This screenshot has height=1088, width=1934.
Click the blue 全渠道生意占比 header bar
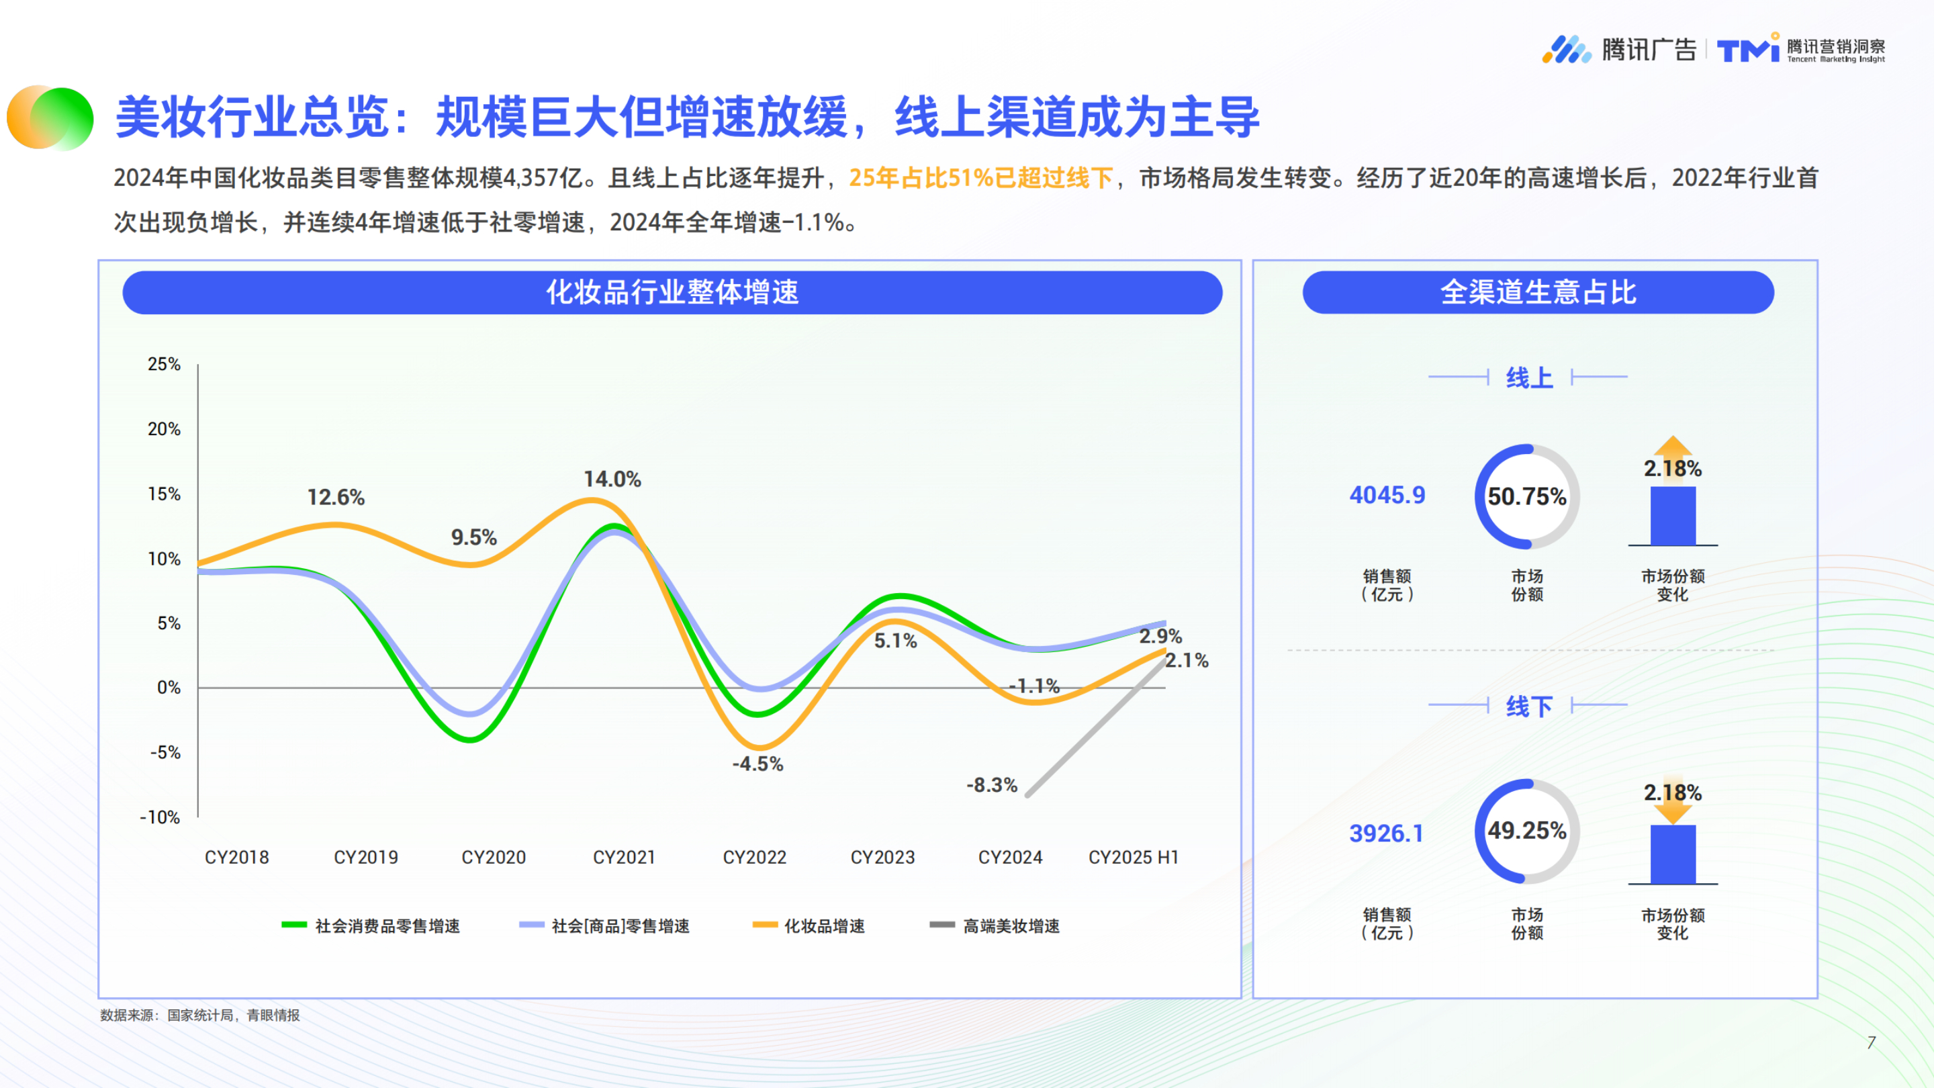(1538, 292)
